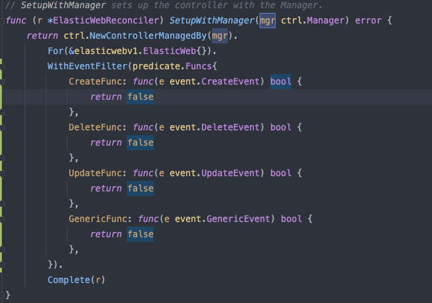
Task: Collapse the GenericFunc block in gutter
Action: (x=2, y=219)
